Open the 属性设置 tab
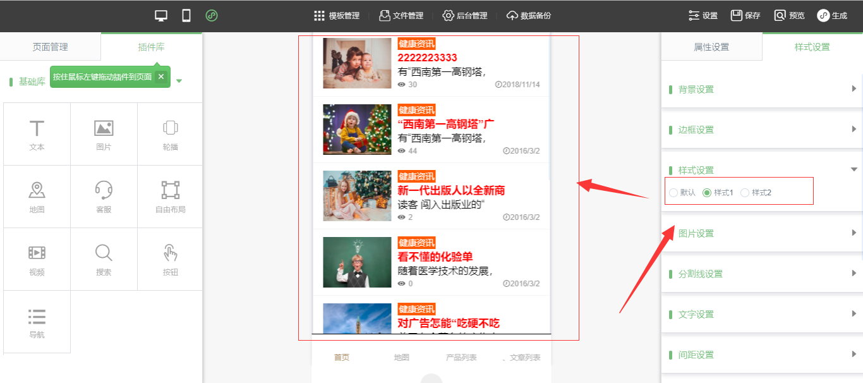Screen dimensions: 863x383 711,47
